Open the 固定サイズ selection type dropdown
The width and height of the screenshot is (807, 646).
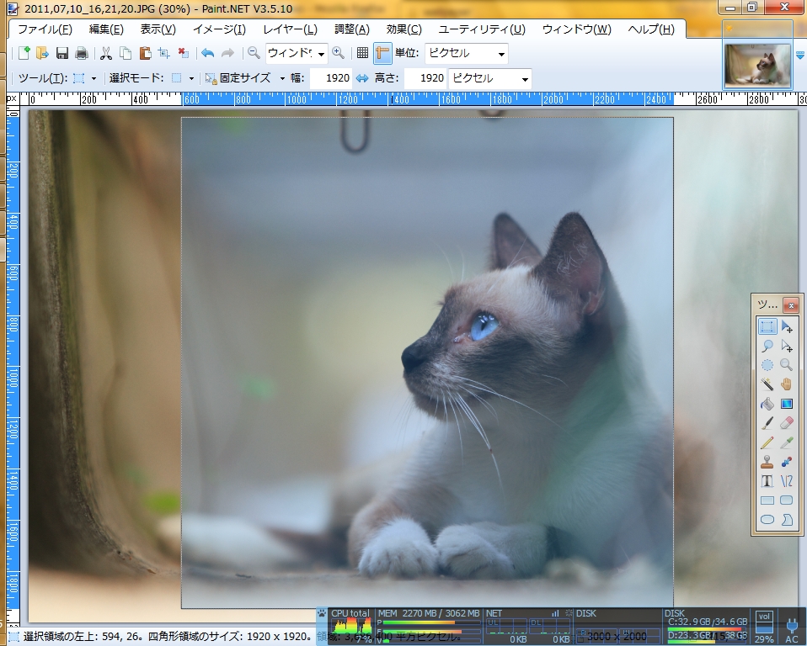click(x=282, y=78)
